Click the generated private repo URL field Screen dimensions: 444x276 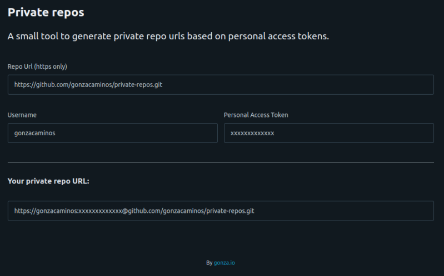tap(221, 211)
